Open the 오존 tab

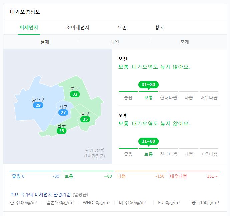[x=122, y=27]
